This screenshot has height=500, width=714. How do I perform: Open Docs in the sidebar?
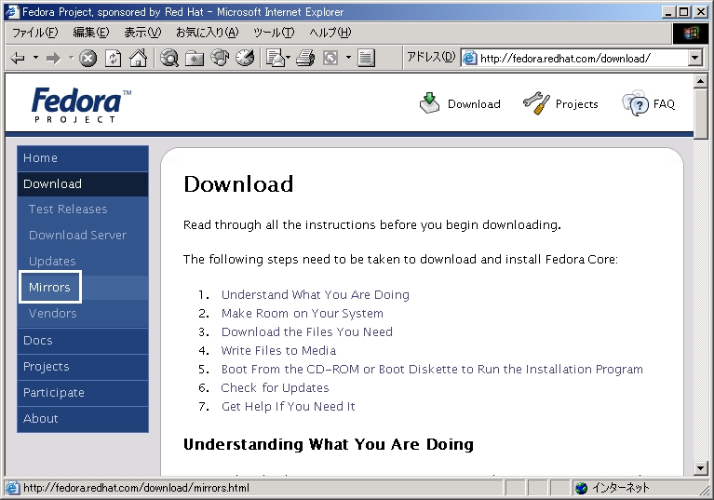click(x=83, y=341)
